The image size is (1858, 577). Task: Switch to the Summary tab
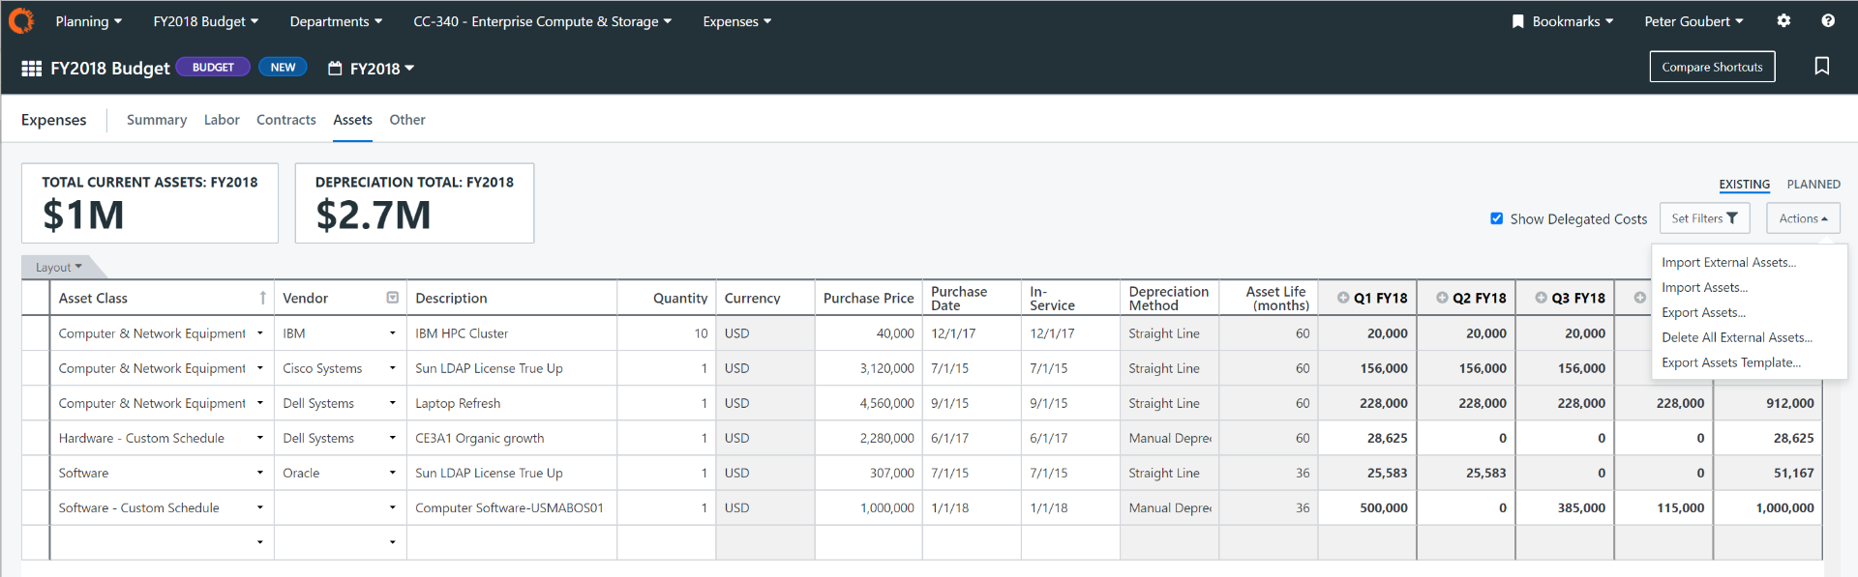tap(157, 120)
